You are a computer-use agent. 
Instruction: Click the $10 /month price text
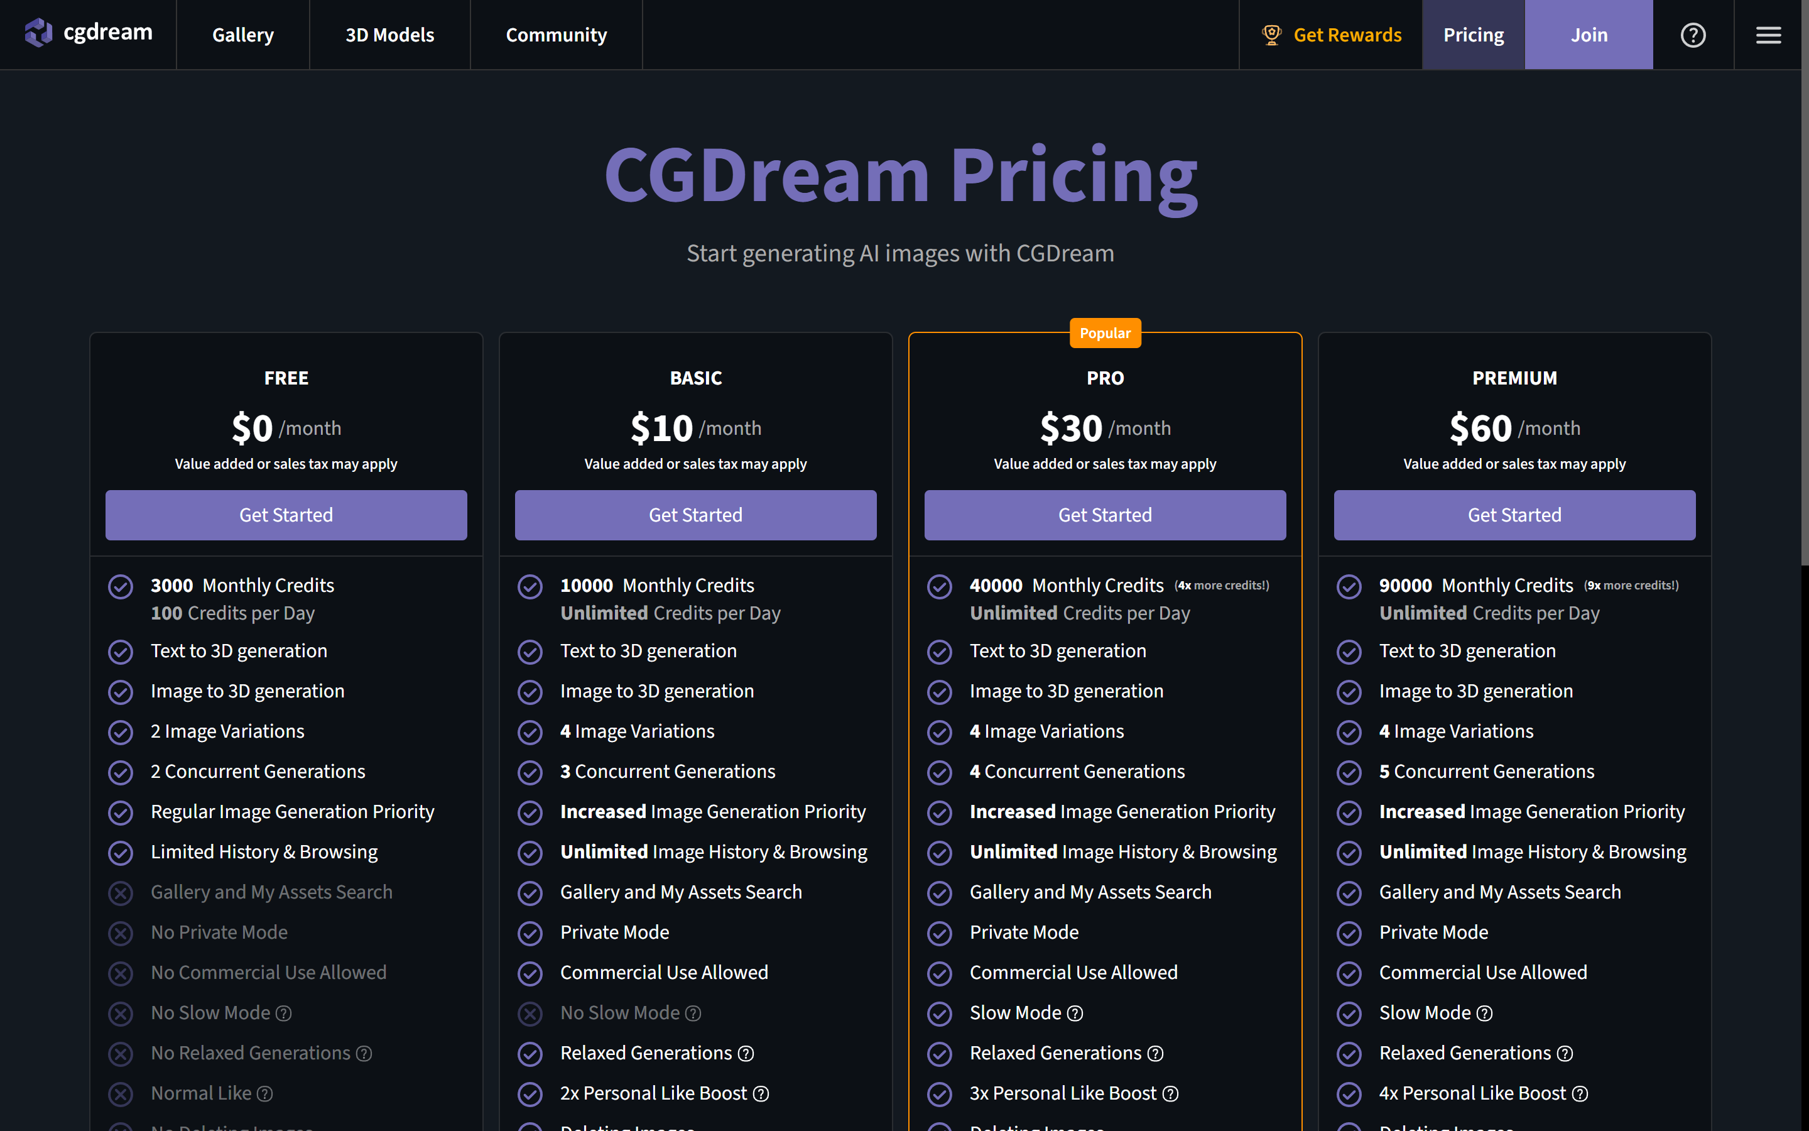point(695,428)
